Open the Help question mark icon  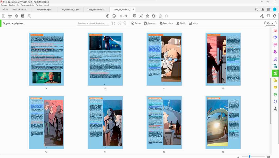tap(257, 10)
